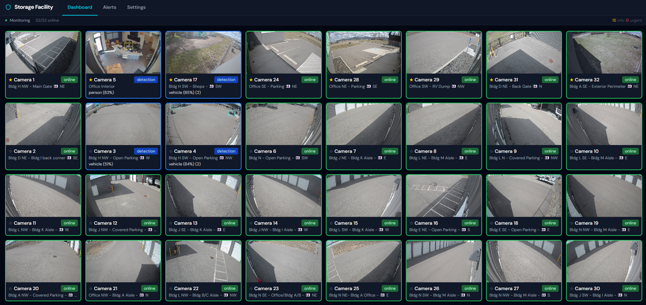Click the '0 urgent' alert count
This screenshot has width=646, height=305.
coord(634,20)
